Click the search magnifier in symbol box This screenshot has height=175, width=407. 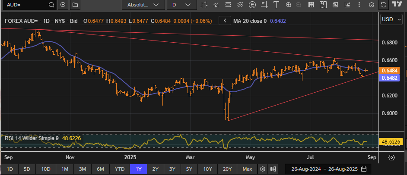tap(51, 5)
